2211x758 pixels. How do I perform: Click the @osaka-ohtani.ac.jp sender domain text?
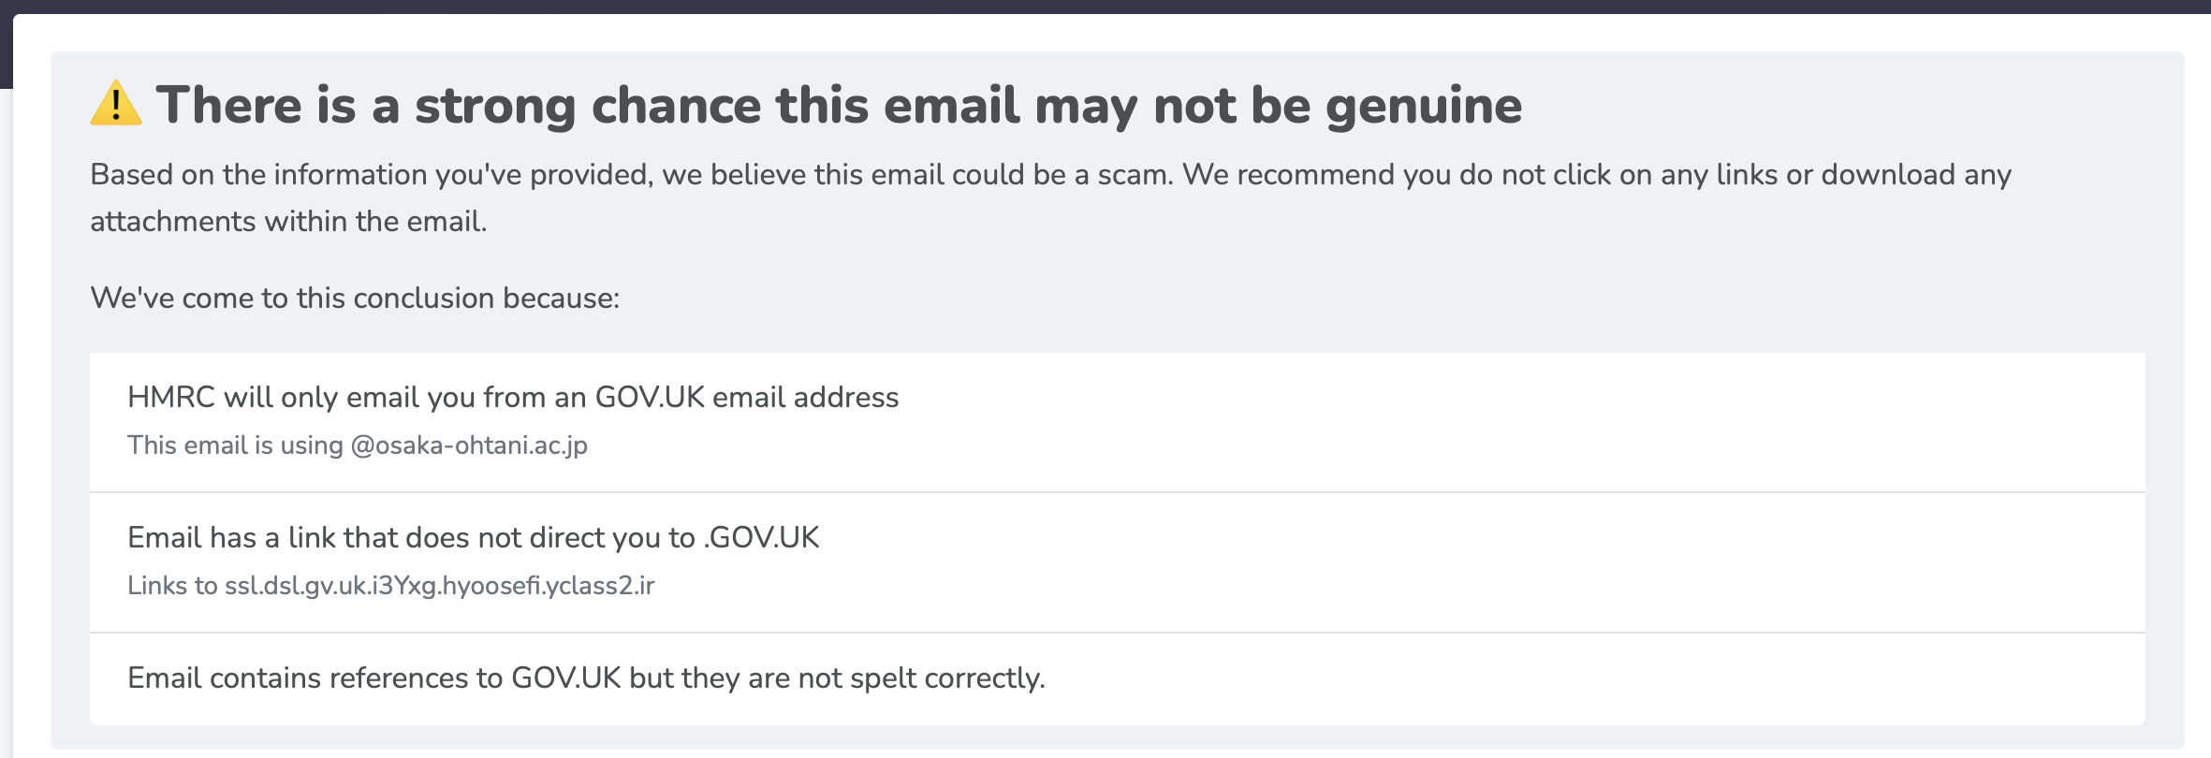[469, 445]
